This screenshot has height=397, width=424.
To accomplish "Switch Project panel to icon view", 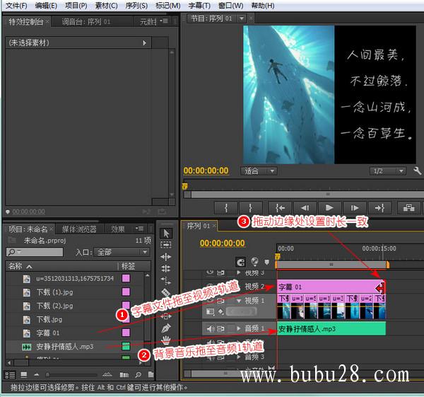I will tap(24, 375).
